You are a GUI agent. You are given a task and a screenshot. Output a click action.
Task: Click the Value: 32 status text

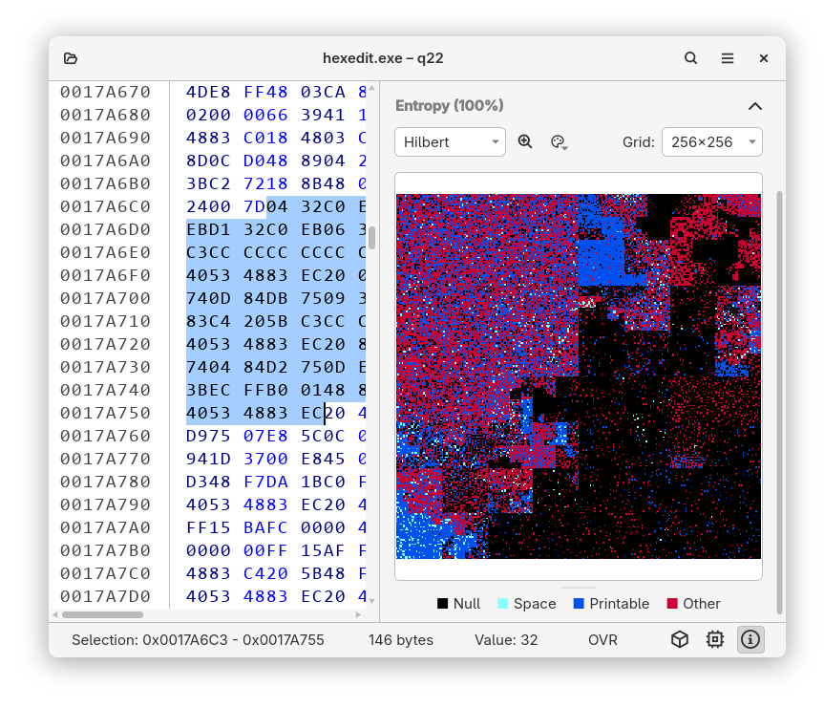click(x=506, y=640)
